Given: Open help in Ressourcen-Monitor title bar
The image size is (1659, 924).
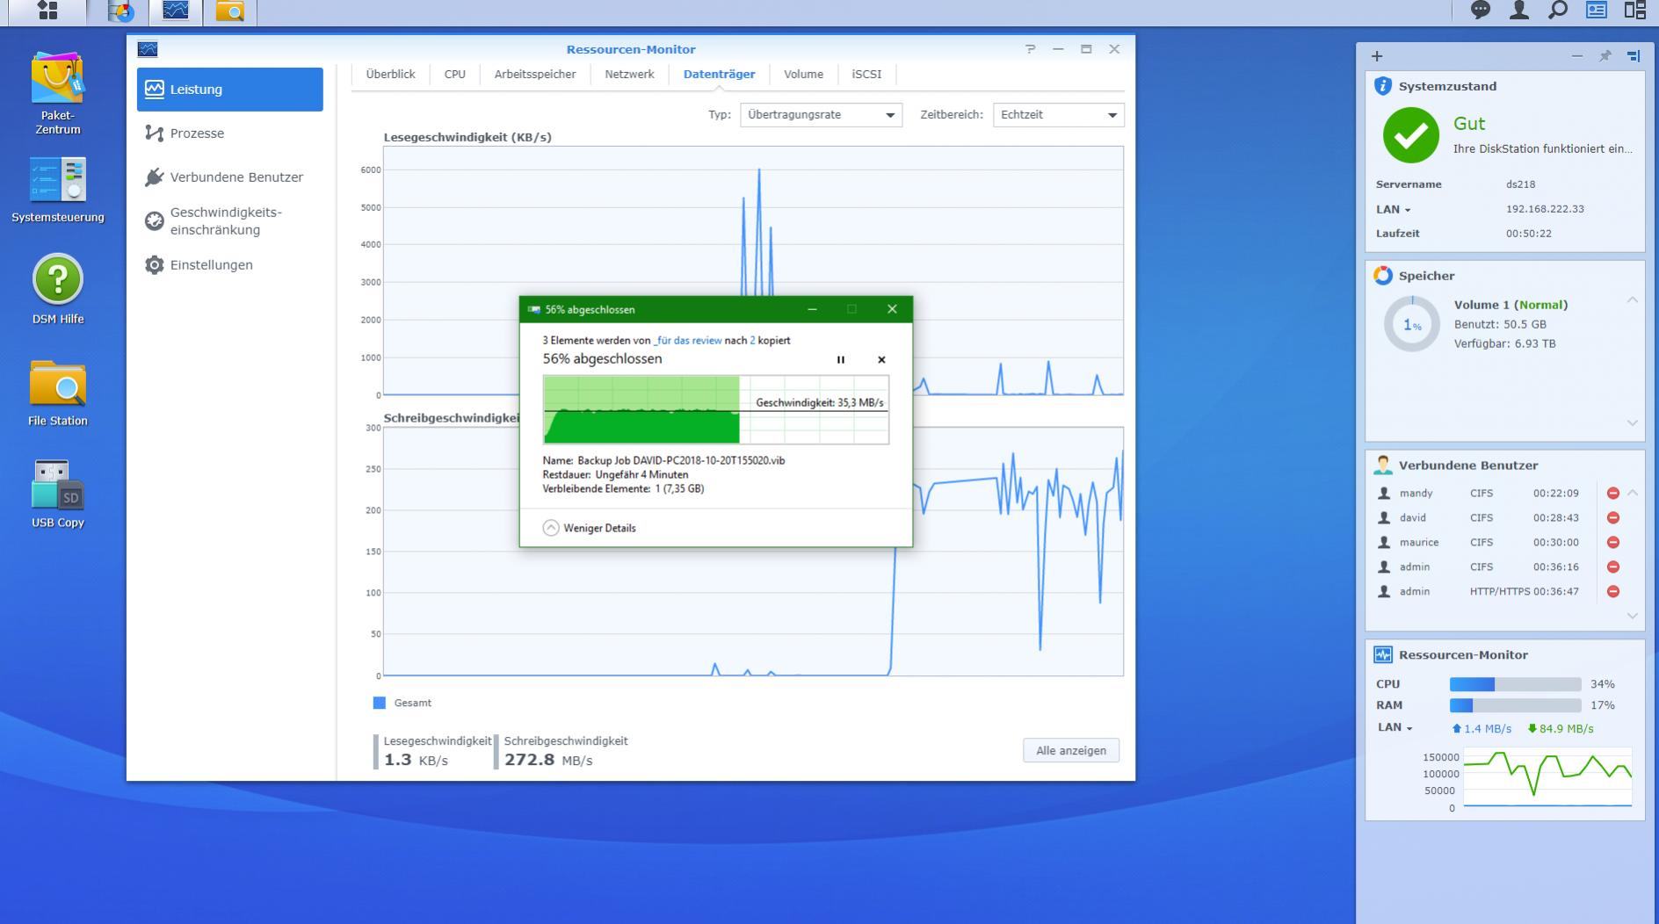Looking at the screenshot, I should click(x=1030, y=49).
